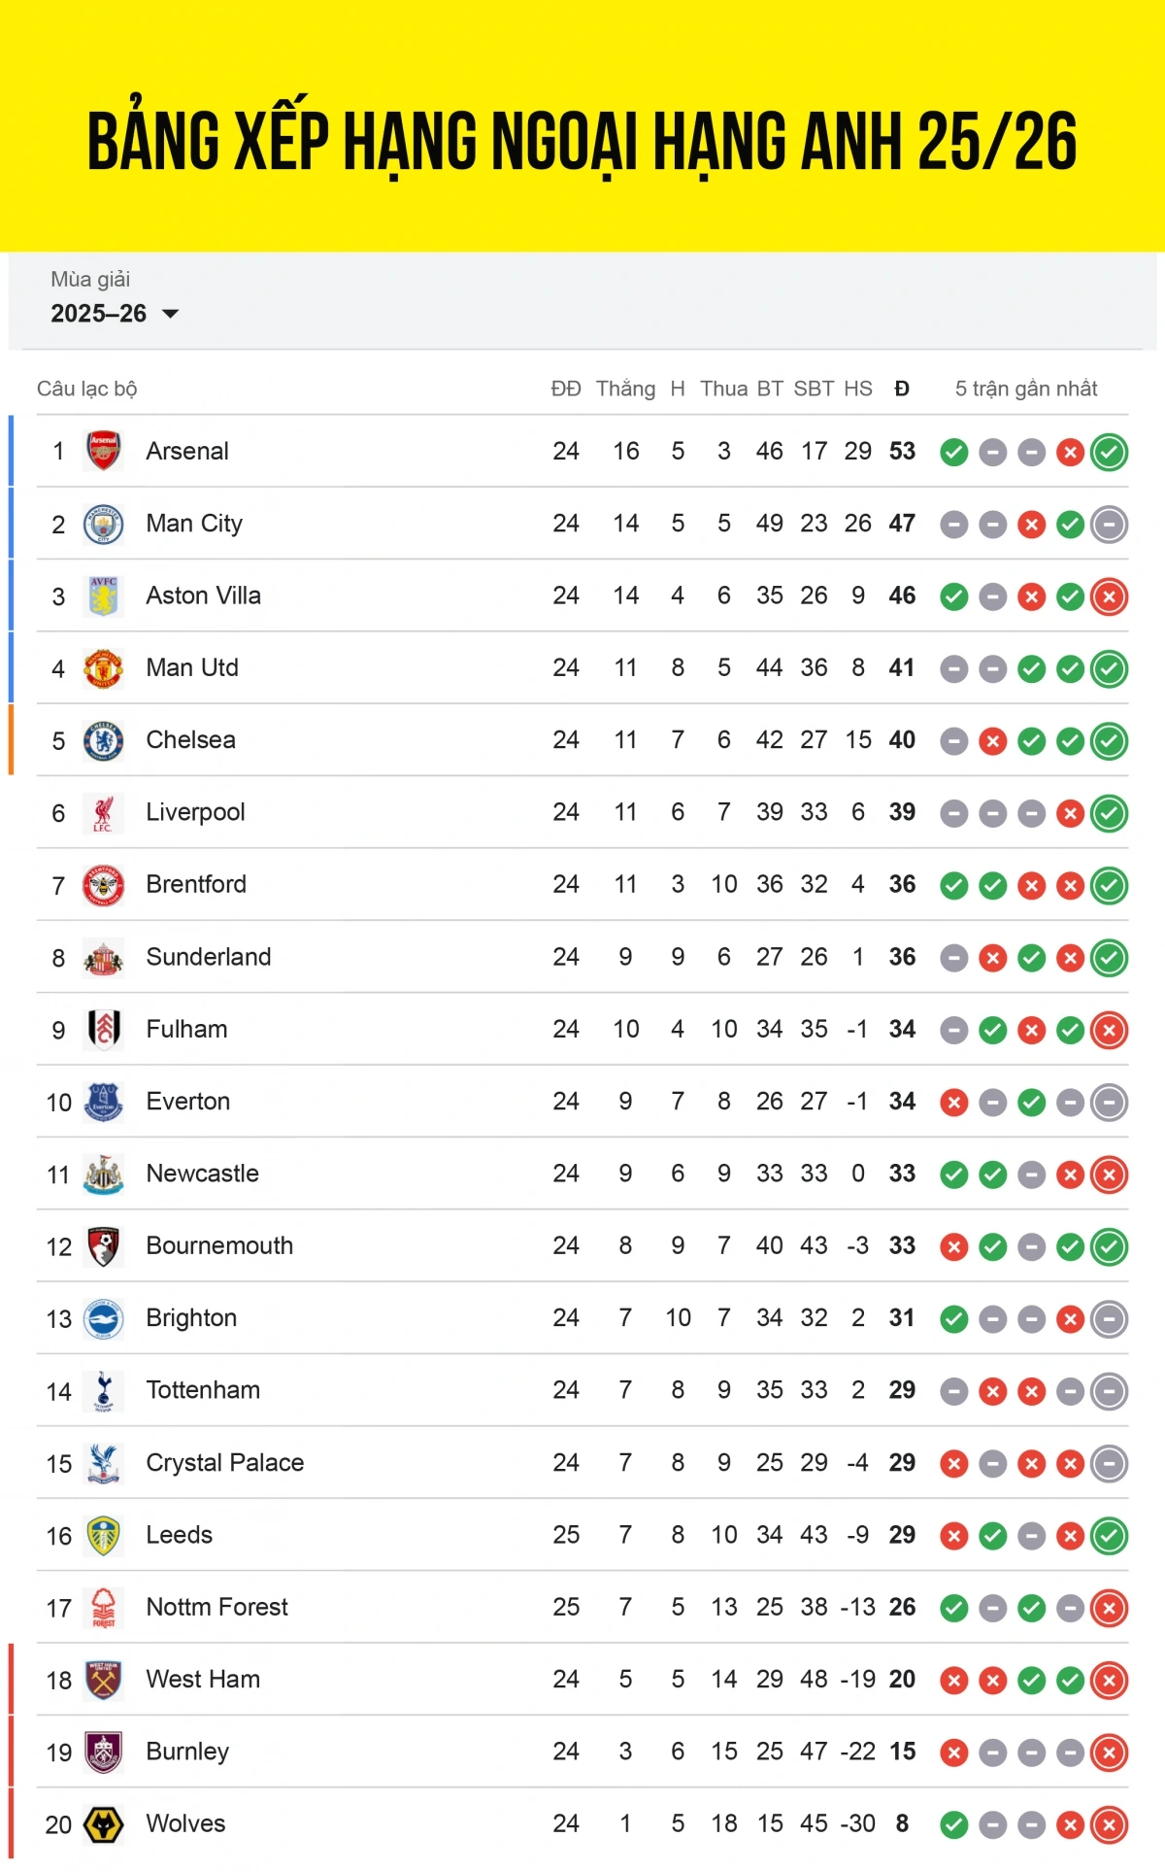The width and height of the screenshot is (1165, 1872).
Task: Click the Everton club badge
Action: click(x=103, y=1102)
